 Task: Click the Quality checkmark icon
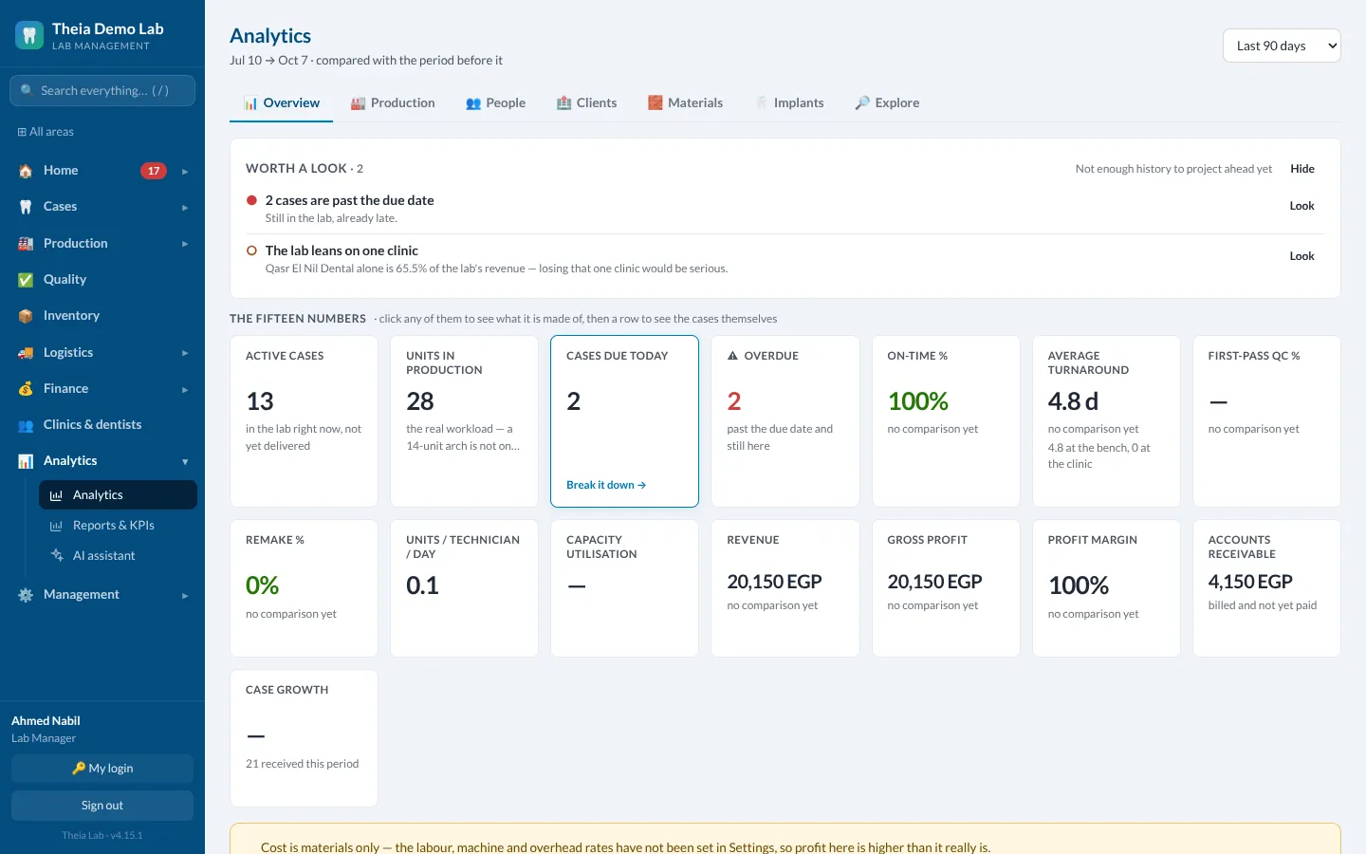(x=26, y=280)
